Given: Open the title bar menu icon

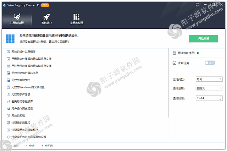Looking at the screenshot, I should pos(197,5).
